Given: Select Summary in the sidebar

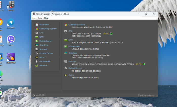Looking at the screenshot, I should (x=44, y=25).
